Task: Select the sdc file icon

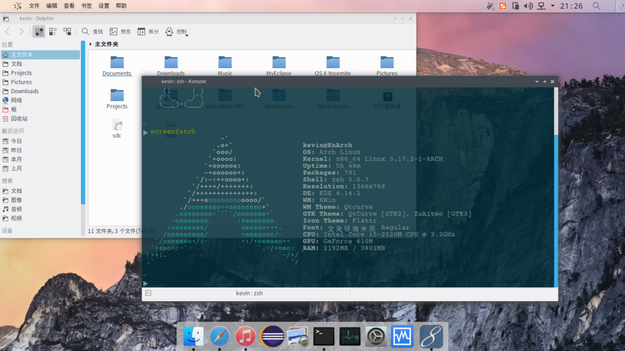Action: point(117,126)
